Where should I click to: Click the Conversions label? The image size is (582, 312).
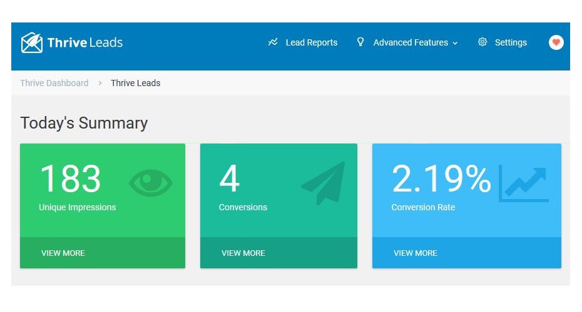tap(243, 207)
